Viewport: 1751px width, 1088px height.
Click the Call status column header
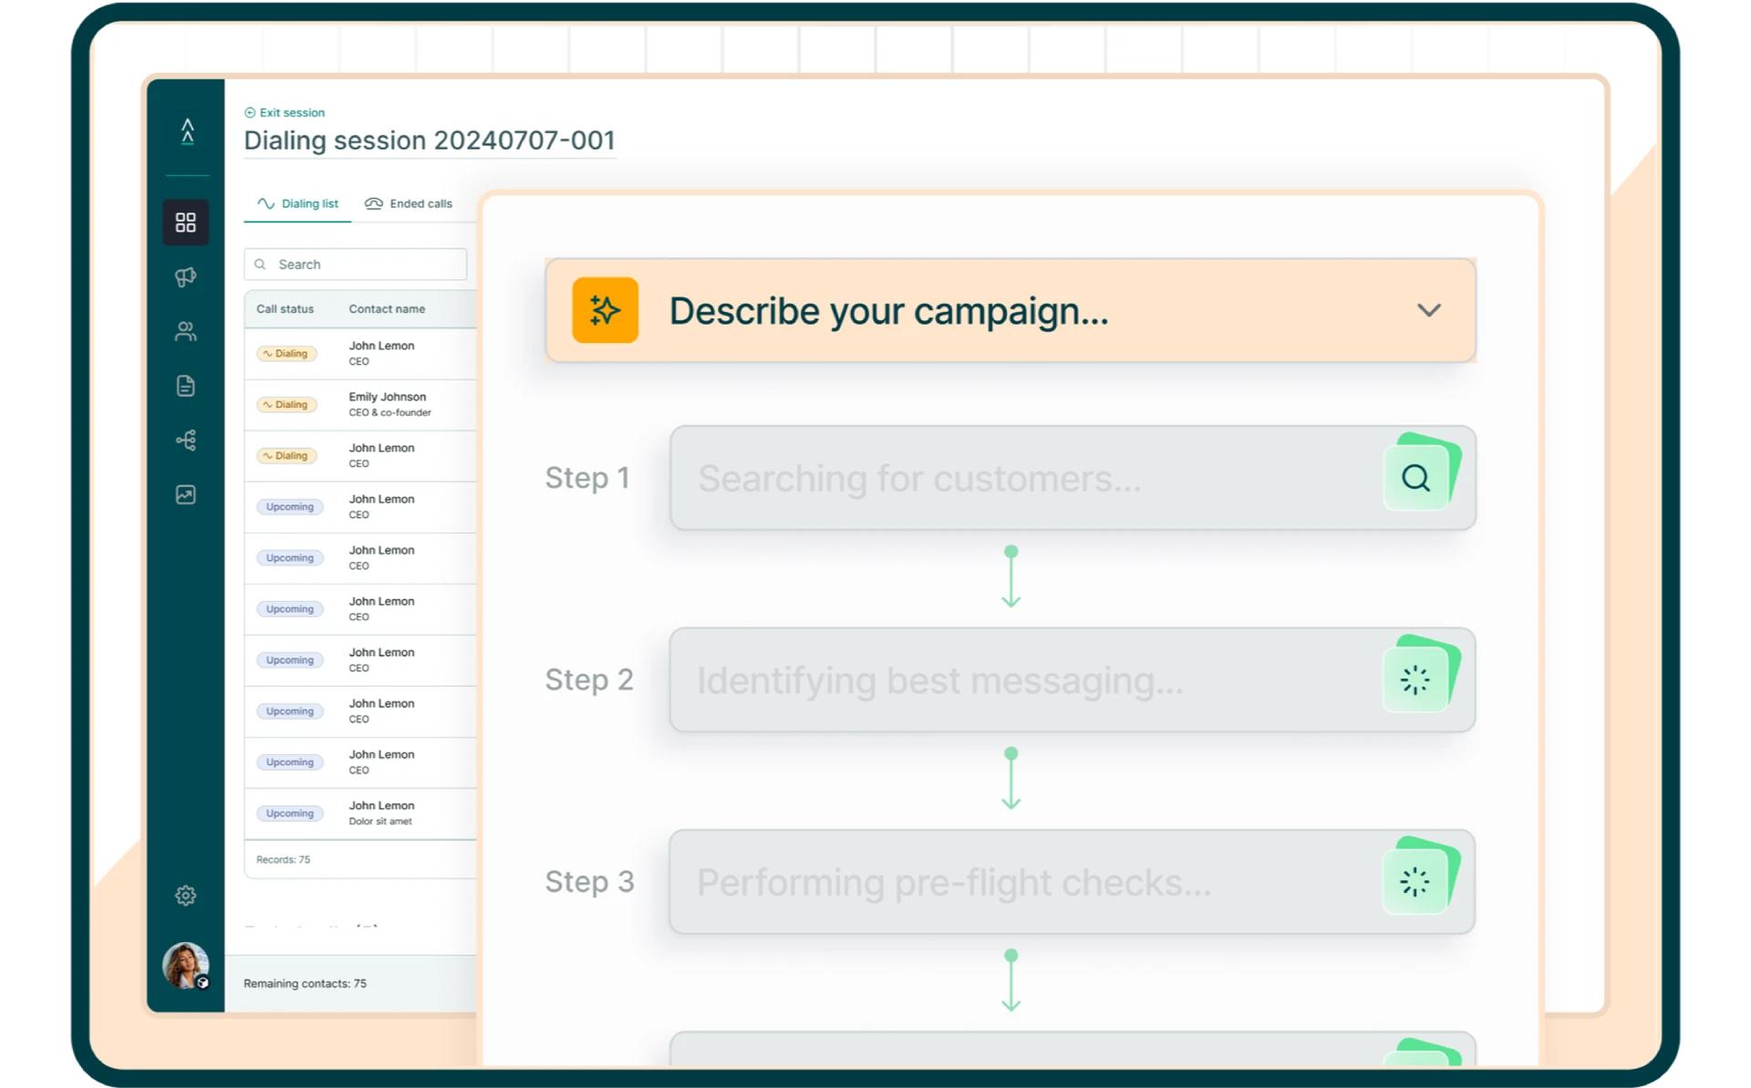click(x=285, y=309)
